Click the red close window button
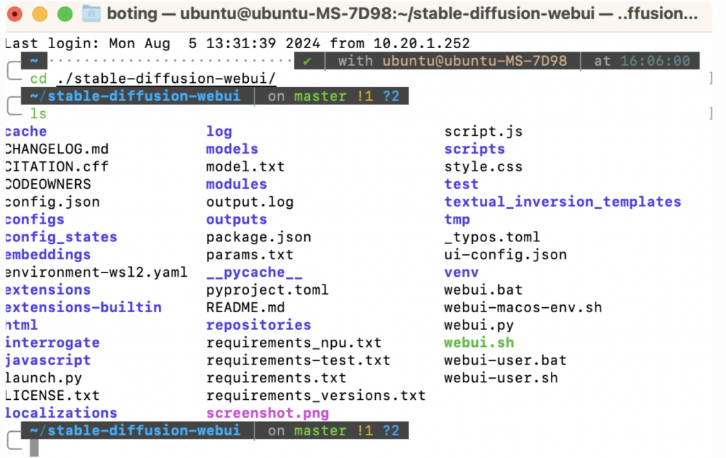The image size is (726, 458). 14,14
